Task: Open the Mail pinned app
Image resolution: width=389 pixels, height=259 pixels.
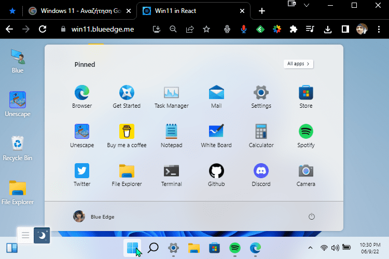Action: click(216, 97)
